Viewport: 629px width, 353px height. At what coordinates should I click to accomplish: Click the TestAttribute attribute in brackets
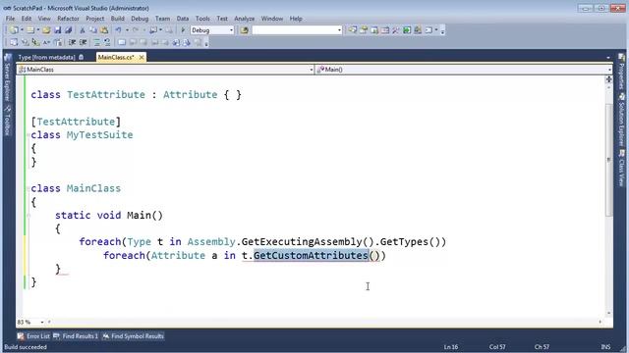pyautogui.click(x=76, y=122)
